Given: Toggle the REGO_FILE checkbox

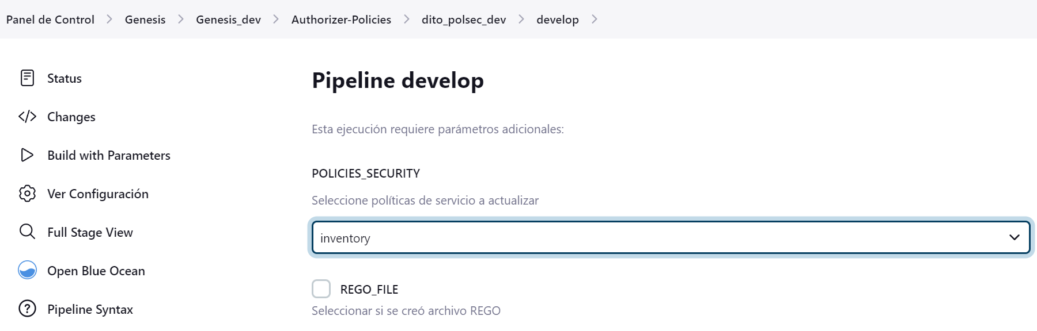Looking at the screenshot, I should tap(321, 288).
